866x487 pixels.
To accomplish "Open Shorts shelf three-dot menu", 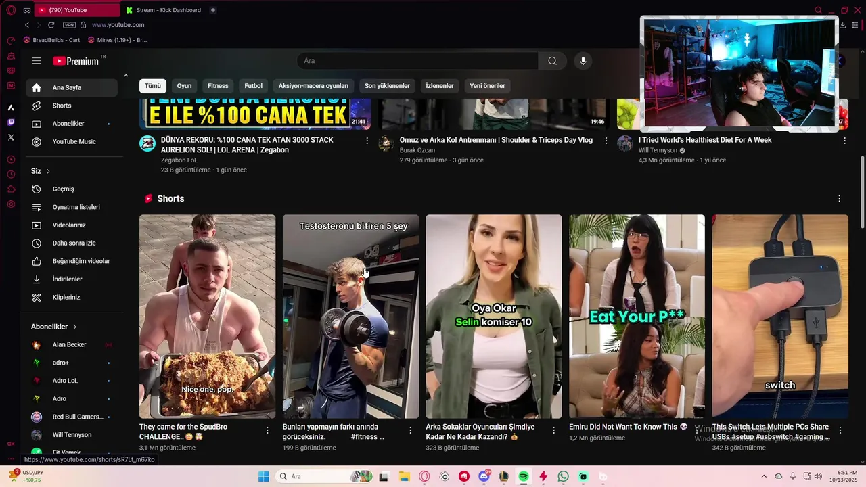I will 839,199.
